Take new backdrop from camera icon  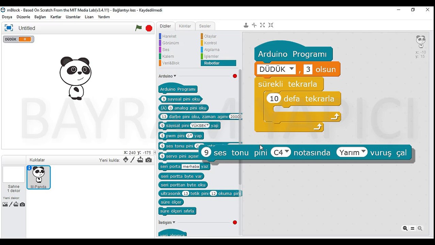click(x=22, y=204)
